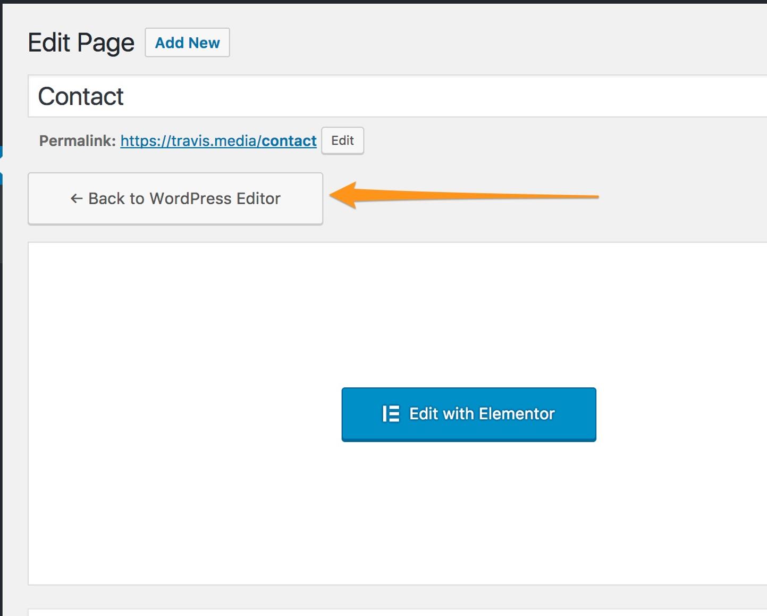This screenshot has height=616, width=767.
Task: Click the Elementor "E" logo icon
Action: [x=391, y=414]
